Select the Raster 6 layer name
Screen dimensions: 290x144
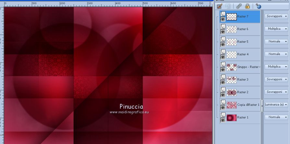click(243, 29)
